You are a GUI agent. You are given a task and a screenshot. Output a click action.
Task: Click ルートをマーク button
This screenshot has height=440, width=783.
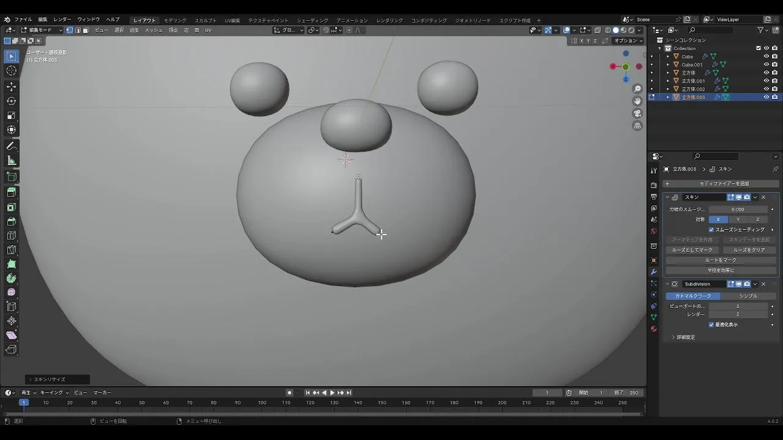(721, 260)
